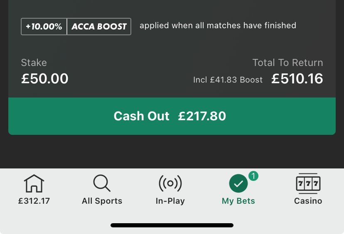Tap the In-Play broadcast signal icon
Image resolution: width=344 pixels, height=234 pixels.
(170, 183)
